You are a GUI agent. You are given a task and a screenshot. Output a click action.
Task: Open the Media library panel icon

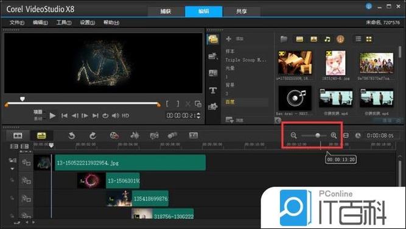pos(213,40)
